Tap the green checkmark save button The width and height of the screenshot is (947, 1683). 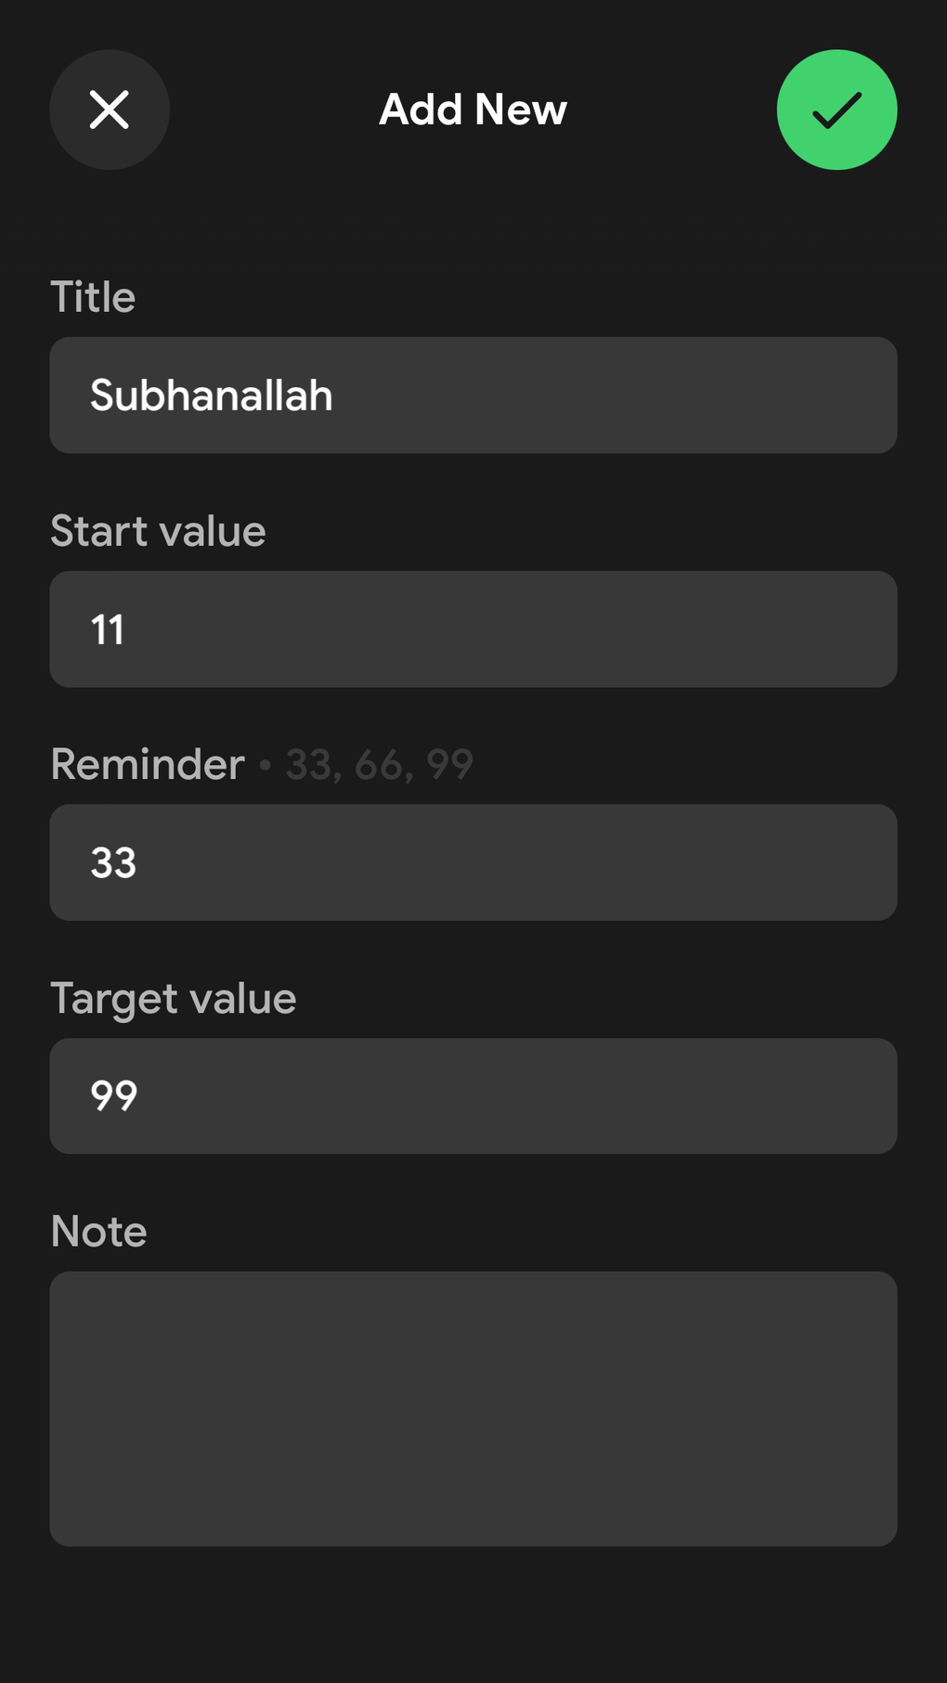(x=837, y=110)
